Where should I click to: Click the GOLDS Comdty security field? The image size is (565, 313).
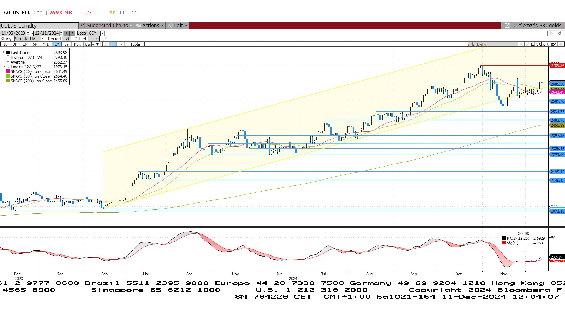[39, 26]
